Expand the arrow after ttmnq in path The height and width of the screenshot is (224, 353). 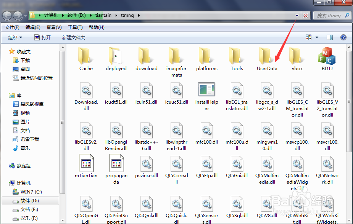[139, 15]
